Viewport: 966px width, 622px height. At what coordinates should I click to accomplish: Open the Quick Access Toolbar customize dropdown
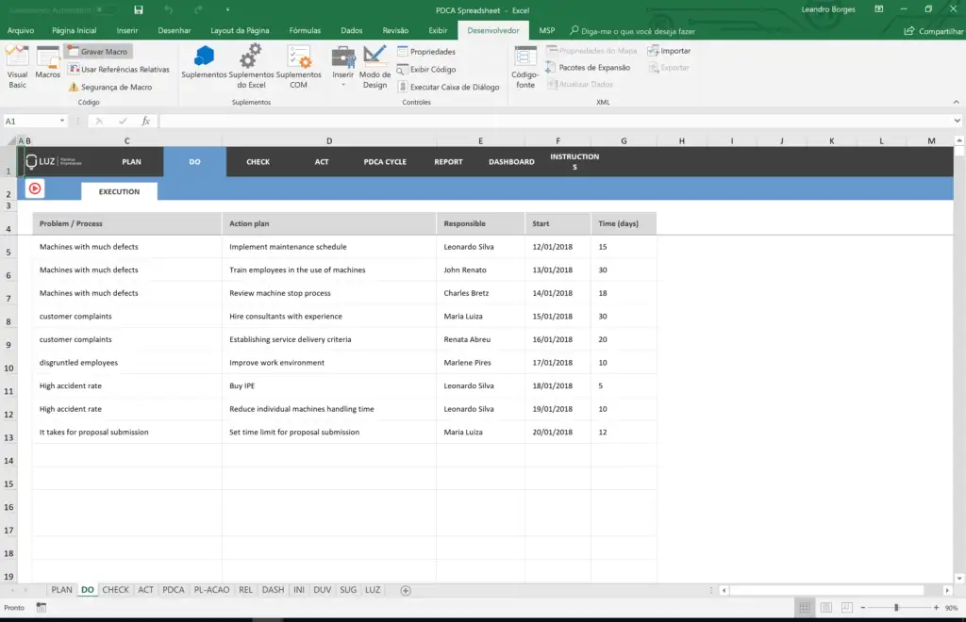tap(227, 9)
